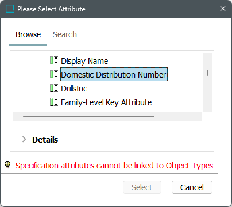This screenshot has height=207, width=232.
Task: Click the lightbulb hint icon
Action: point(7,165)
